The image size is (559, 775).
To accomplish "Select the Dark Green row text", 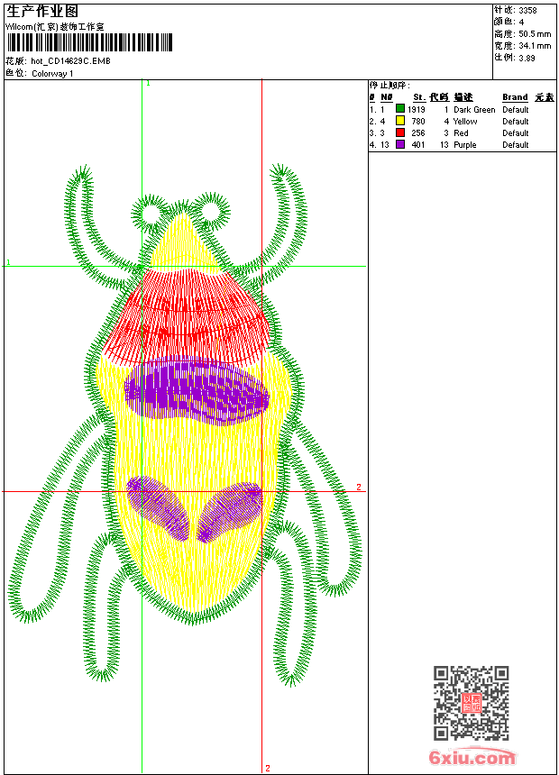I will [x=474, y=109].
